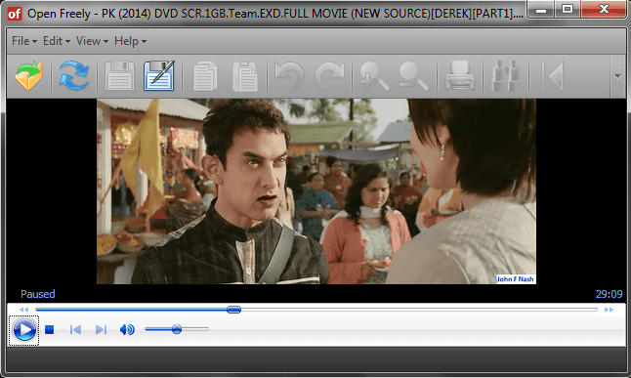The image size is (631, 378).
Task: Click the paused video frame
Action: coord(316,191)
